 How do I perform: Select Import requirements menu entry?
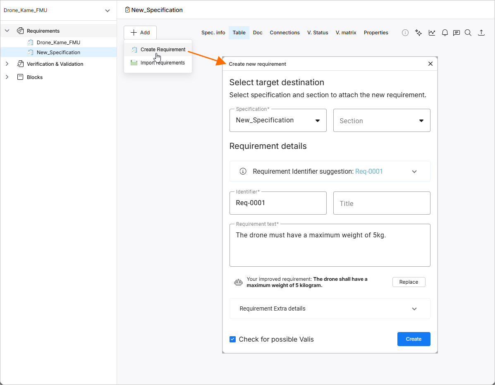click(x=163, y=63)
